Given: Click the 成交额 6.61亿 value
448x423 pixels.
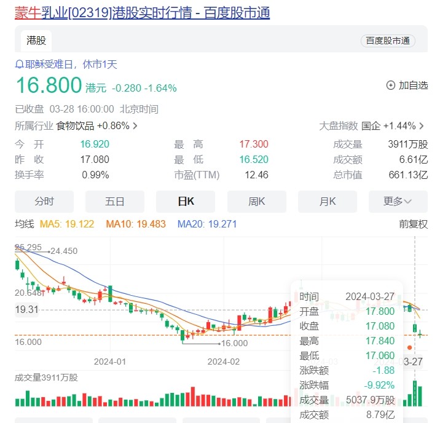Looking at the screenshot, I should tap(414, 159).
